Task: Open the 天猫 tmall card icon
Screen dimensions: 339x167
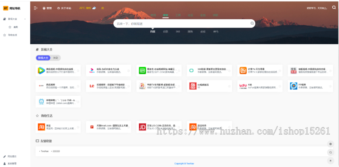Action: (92, 127)
